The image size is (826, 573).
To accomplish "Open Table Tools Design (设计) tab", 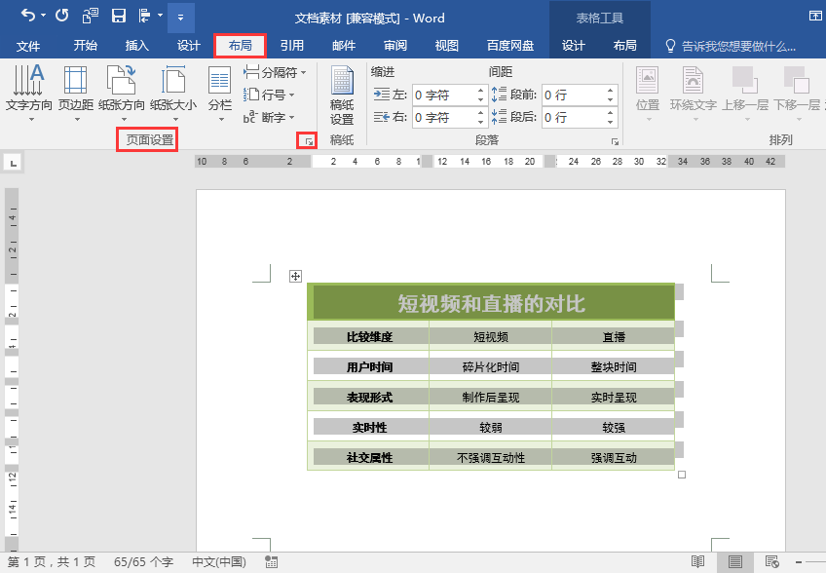I will [x=573, y=46].
